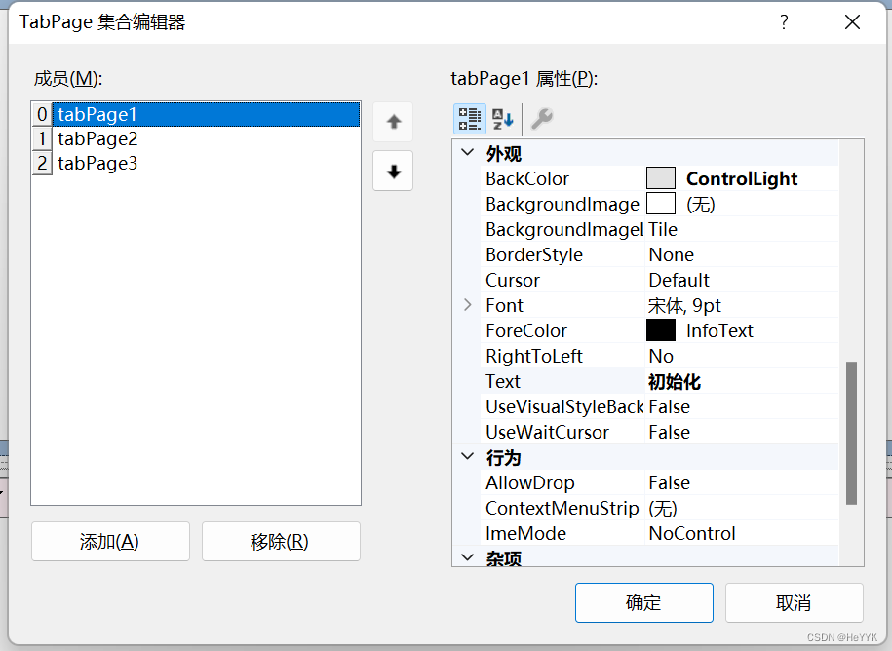Image resolution: width=892 pixels, height=651 pixels.
Task: Sort properties alphabetically
Action: (x=503, y=119)
